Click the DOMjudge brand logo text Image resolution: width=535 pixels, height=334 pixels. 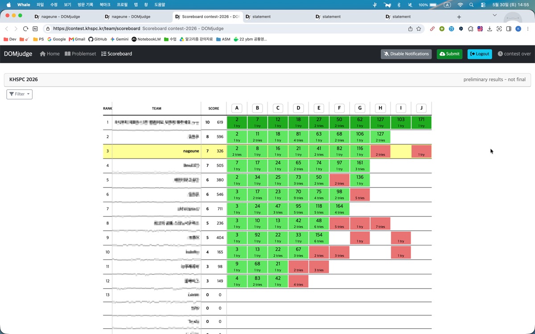coord(18,54)
